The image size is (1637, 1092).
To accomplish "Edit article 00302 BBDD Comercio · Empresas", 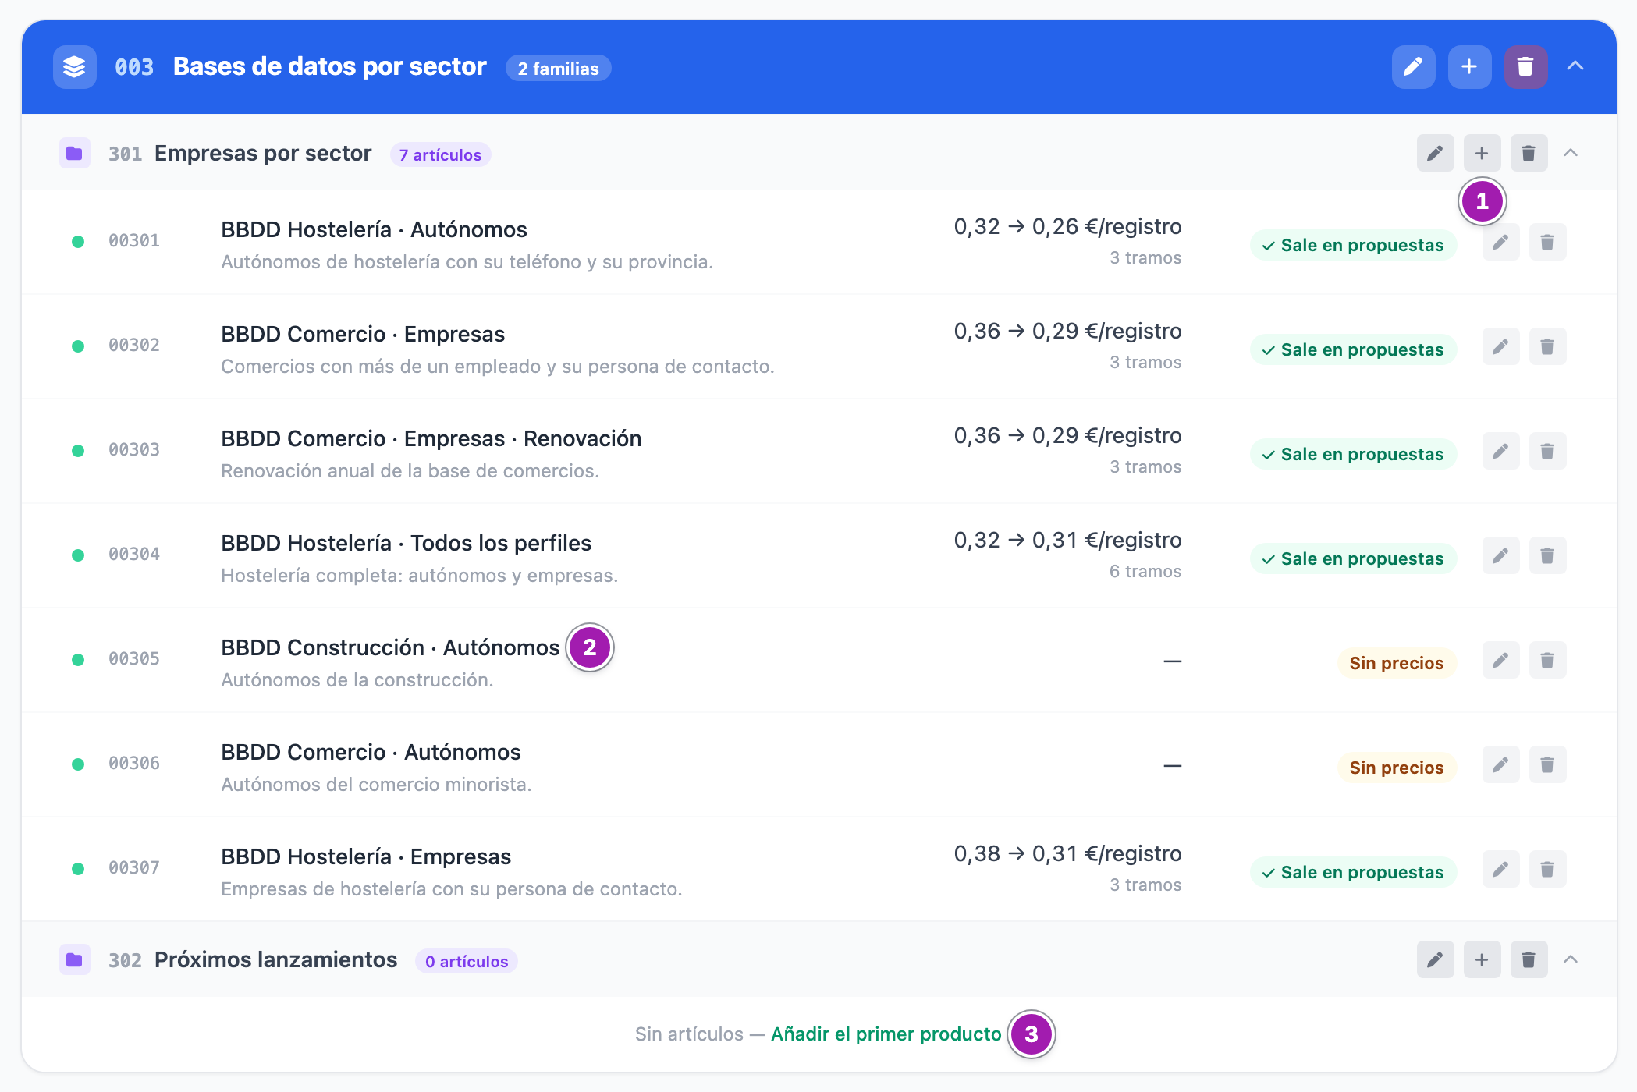I will pyautogui.click(x=1500, y=347).
